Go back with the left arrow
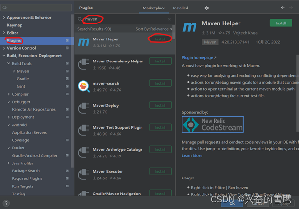 (x=283, y=8)
